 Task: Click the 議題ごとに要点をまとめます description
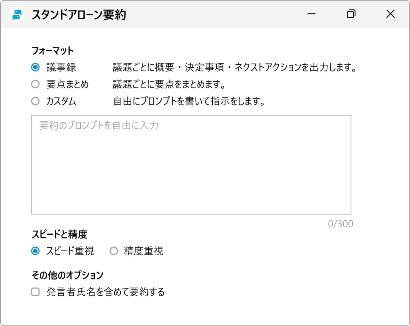(169, 84)
